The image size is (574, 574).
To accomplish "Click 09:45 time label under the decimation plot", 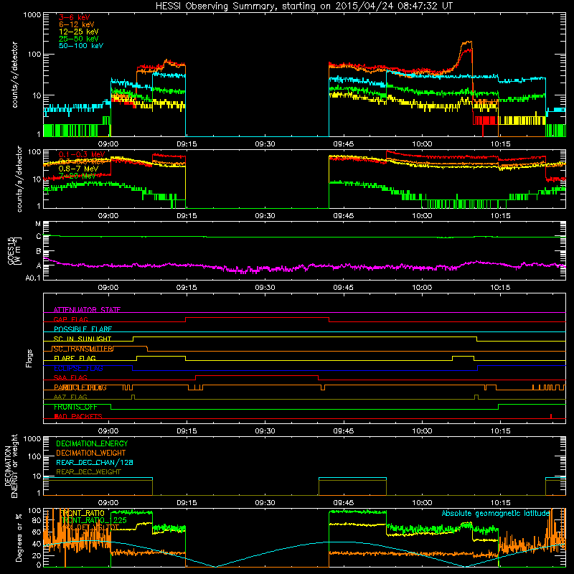I will (x=344, y=503).
